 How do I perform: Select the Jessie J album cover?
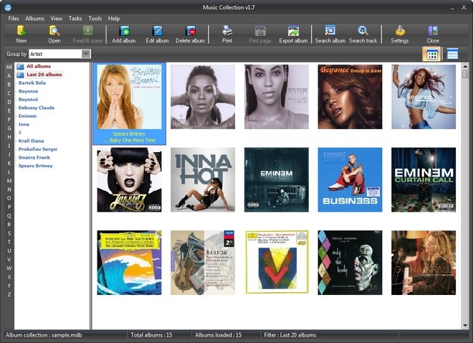pos(130,179)
